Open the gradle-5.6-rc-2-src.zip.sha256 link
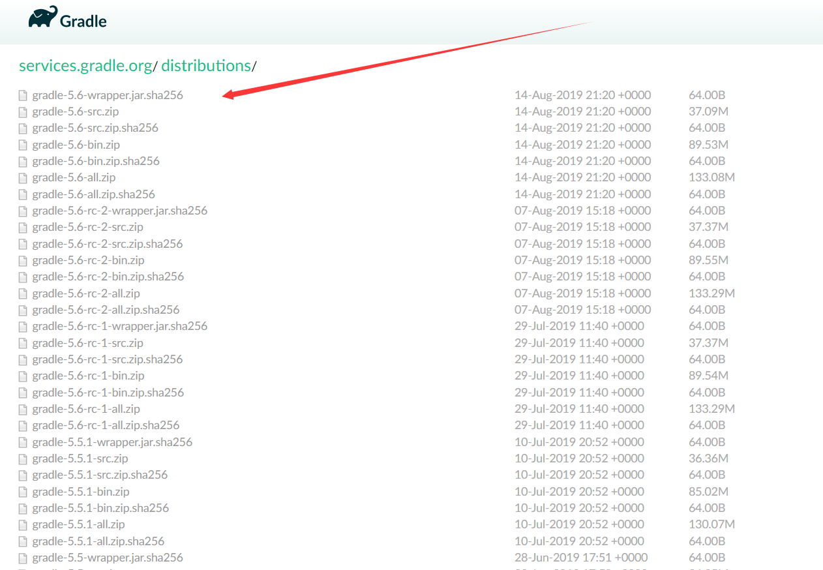823x570 pixels. 108,244
